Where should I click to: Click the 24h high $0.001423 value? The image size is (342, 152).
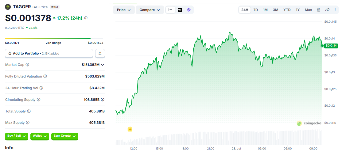pyautogui.click(x=95, y=43)
